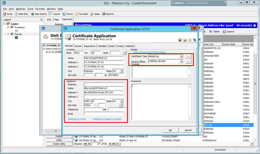260x154 pixels.
Task: Open Tasks from the toolbar
Action: pos(95,14)
